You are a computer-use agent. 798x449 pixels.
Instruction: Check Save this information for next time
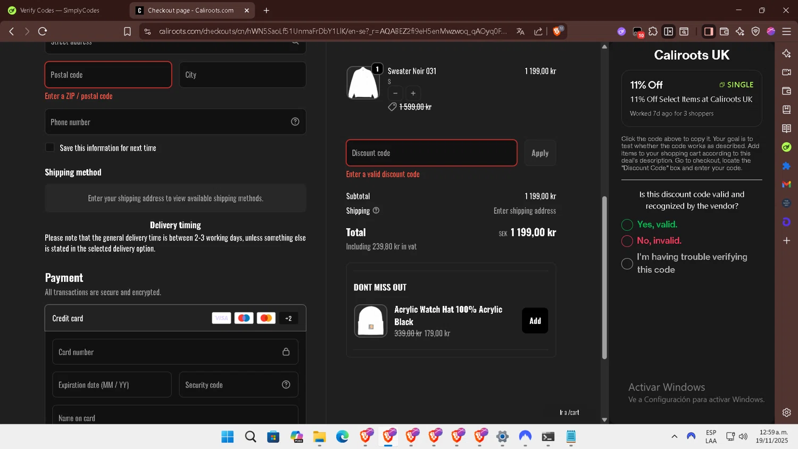tap(50, 147)
